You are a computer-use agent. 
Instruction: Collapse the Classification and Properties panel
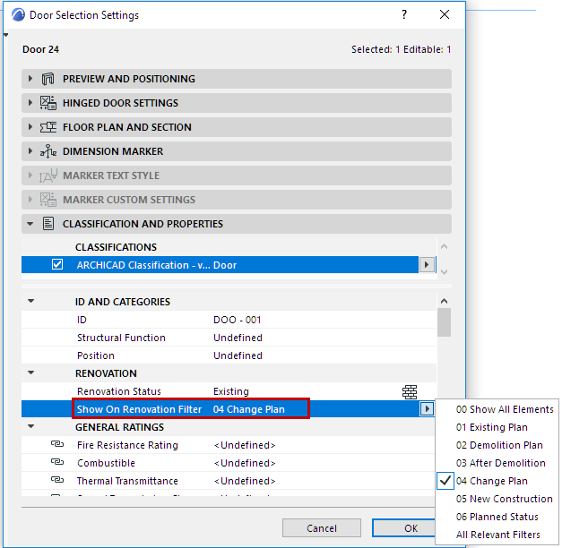tap(30, 224)
